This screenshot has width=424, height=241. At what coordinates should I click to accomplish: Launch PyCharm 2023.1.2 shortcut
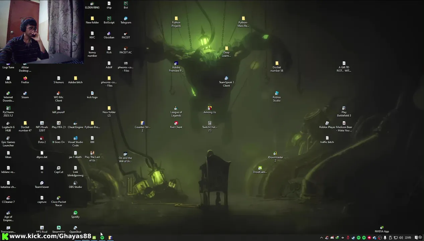8,111
